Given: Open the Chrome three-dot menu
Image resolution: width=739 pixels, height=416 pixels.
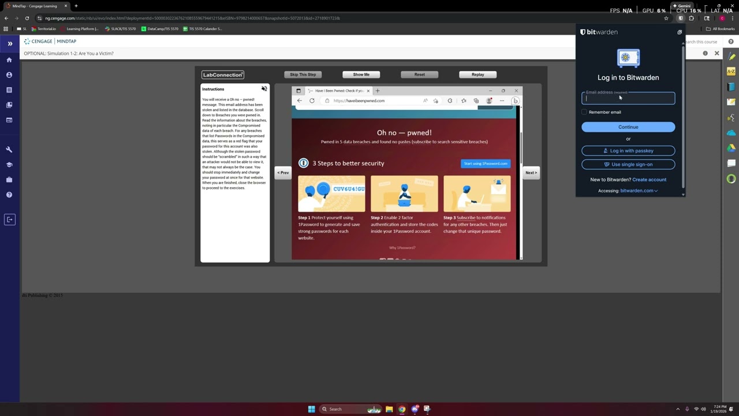Looking at the screenshot, I should click(732, 18).
